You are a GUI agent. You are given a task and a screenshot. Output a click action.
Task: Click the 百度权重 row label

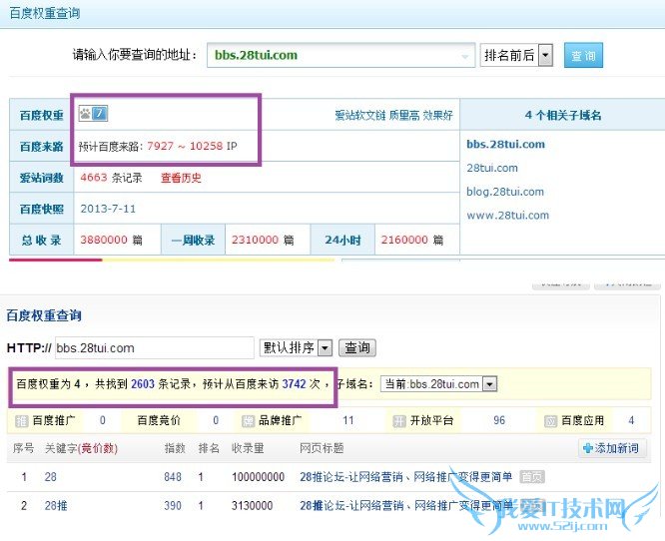click(x=42, y=115)
